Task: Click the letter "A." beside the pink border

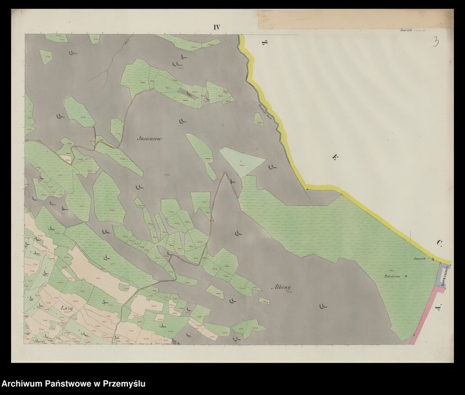Action: point(439,307)
